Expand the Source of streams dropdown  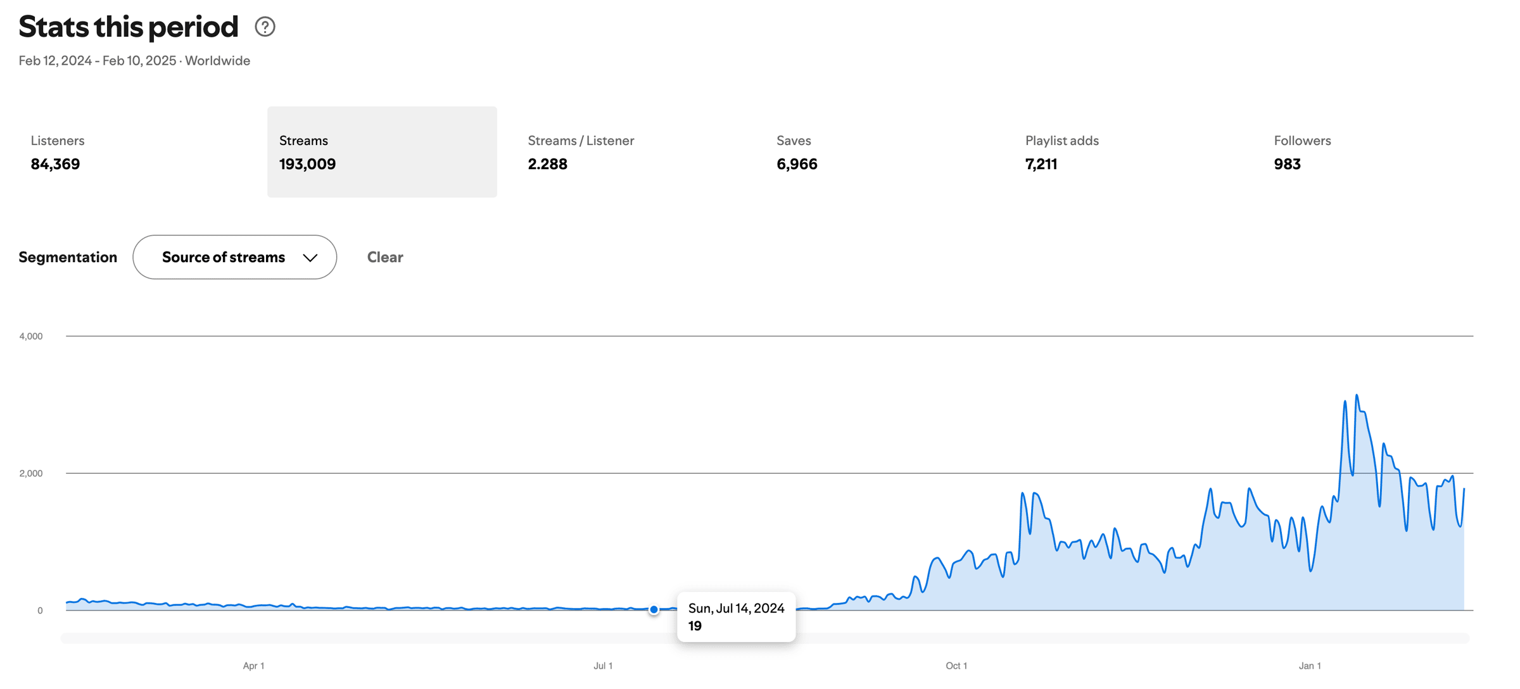point(235,257)
